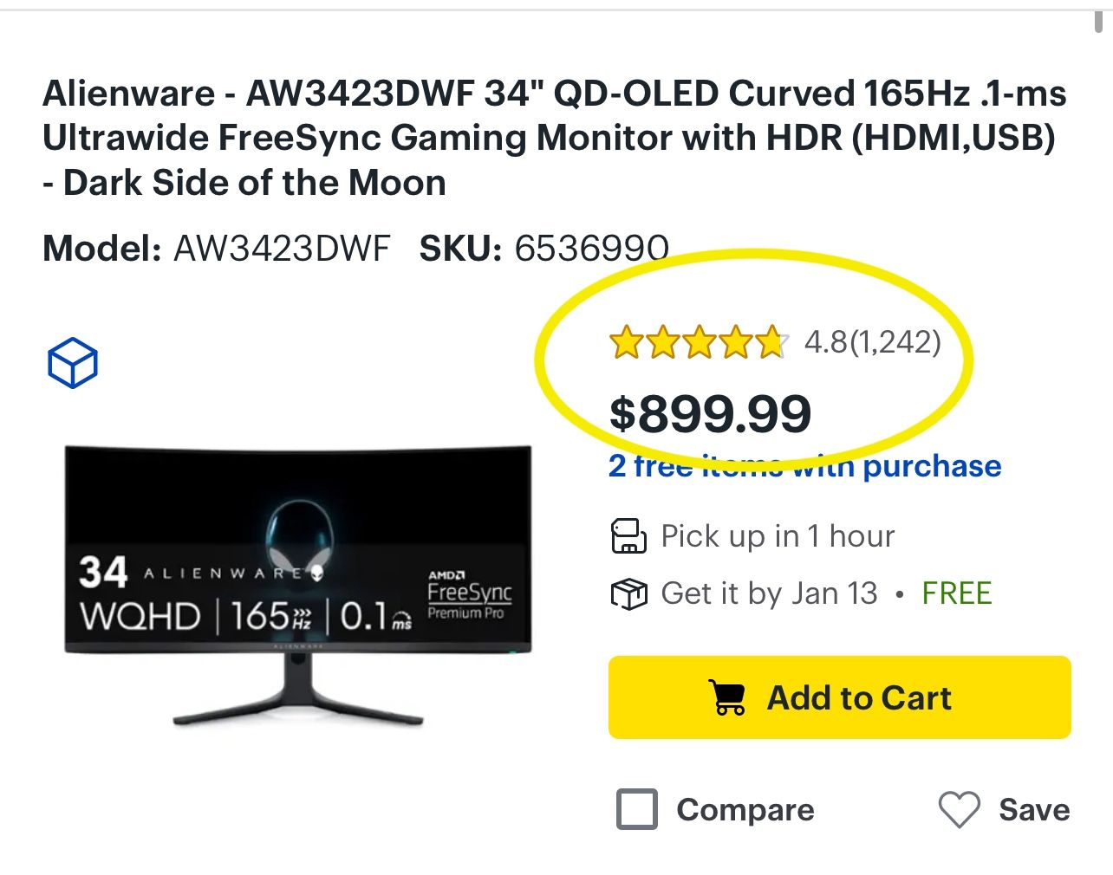
Task: Check the Compare checkbox
Action: pyautogui.click(x=636, y=810)
